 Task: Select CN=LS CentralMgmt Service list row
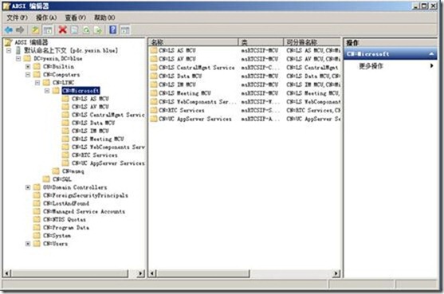click(x=245, y=68)
